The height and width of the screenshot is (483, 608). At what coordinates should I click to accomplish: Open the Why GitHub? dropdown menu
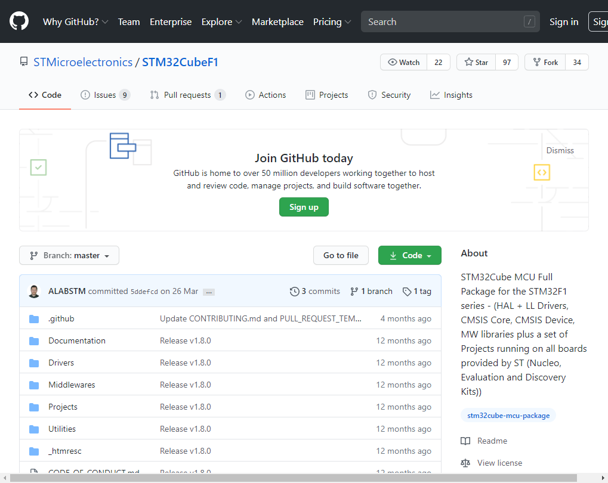(75, 21)
